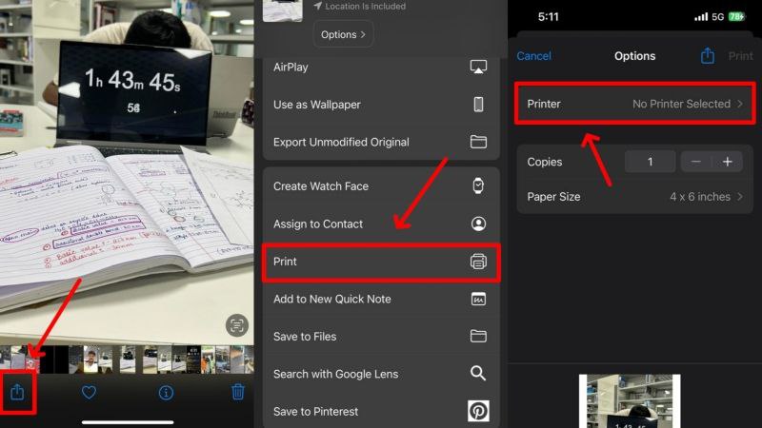The width and height of the screenshot is (762, 428).
Task: Tap the Print button in header
Action: pos(741,56)
